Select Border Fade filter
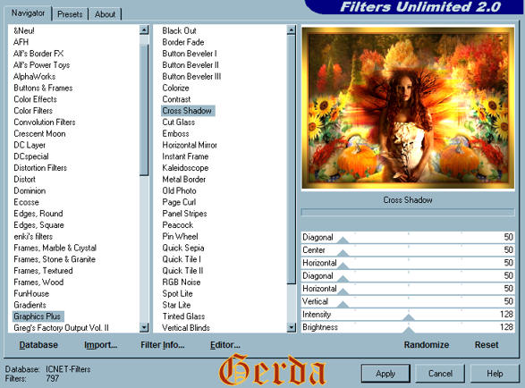This screenshot has height=388, width=525. (x=183, y=42)
